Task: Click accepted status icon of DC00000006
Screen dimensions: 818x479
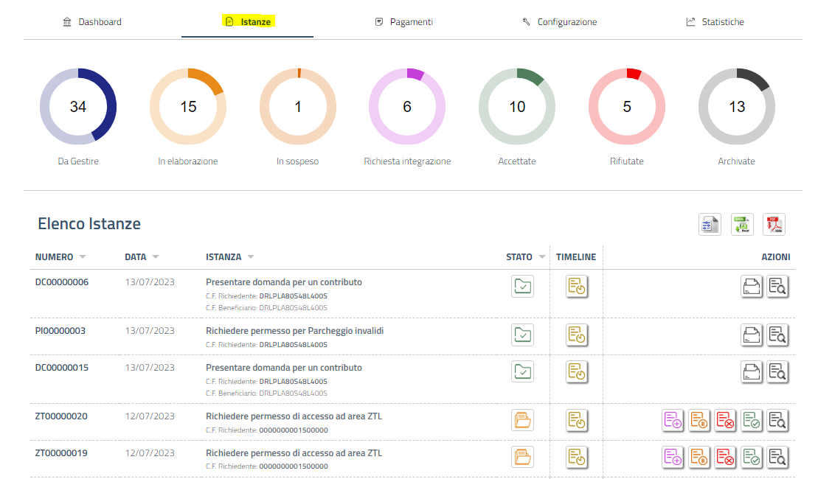Action: pyautogui.click(x=522, y=287)
